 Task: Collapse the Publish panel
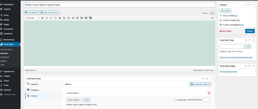(253, 5)
